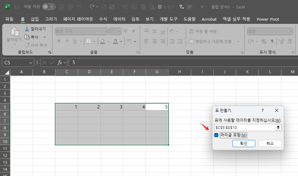Click the increase decimal icon

point(281,41)
